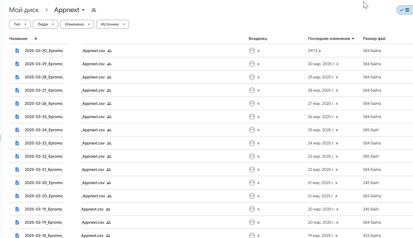Click file icon of 2025-03-19 file sized 584 байта
The width and height of the screenshot is (413, 238).
[x=17, y=222]
